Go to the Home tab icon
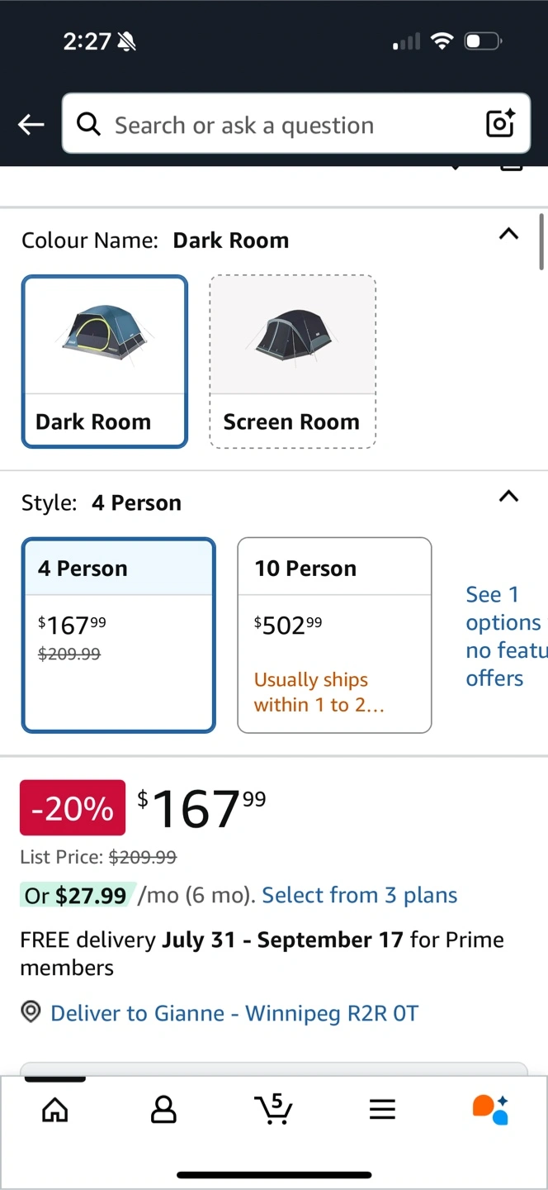Image resolution: width=548 pixels, height=1190 pixels. 54,1109
